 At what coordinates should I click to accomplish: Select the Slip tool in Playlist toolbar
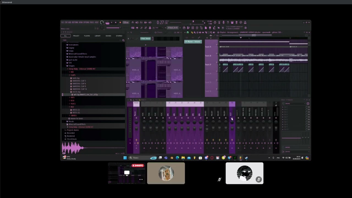point(203,32)
